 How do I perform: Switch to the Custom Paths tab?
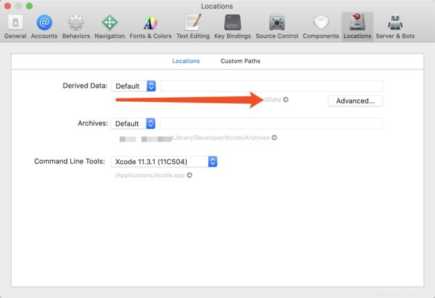(x=240, y=61)
